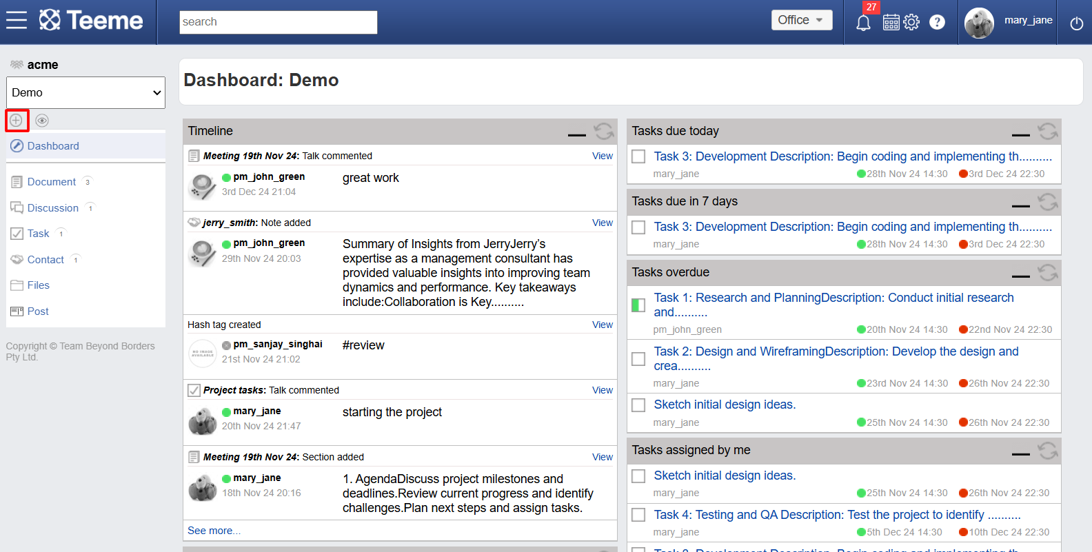This screenshot has width=1092, height=552.
Task: Toggle the green Task 1 overdue checkbox
Action: (x=639, y=305)
